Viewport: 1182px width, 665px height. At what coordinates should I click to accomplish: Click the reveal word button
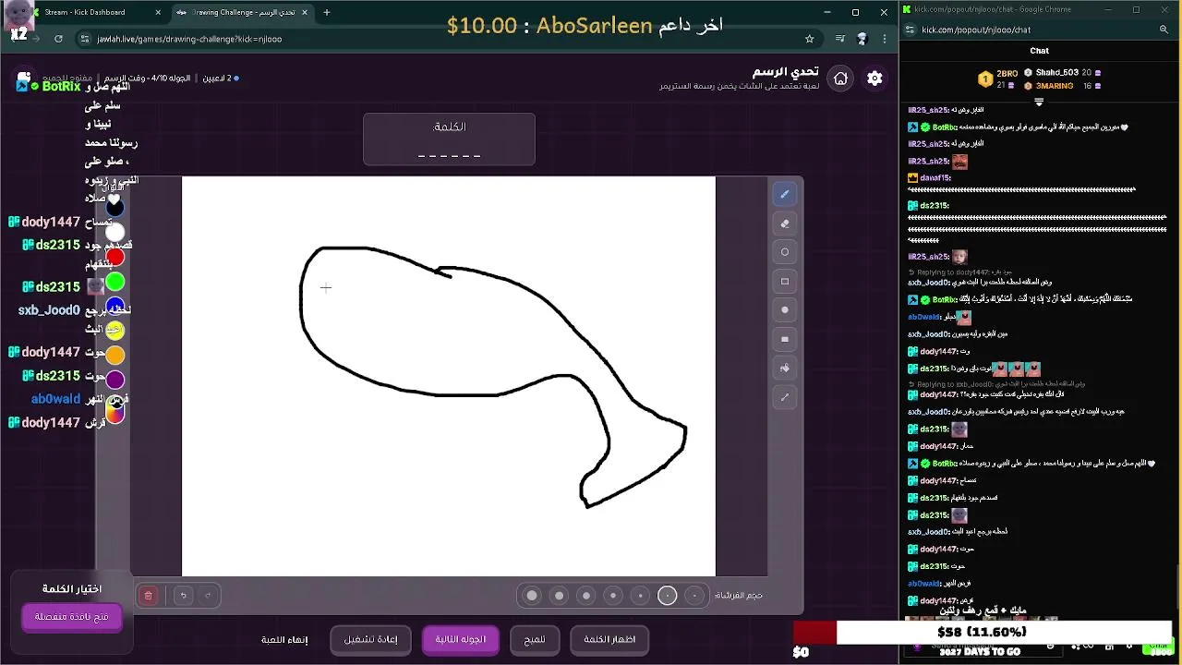[x=609, y=639]
